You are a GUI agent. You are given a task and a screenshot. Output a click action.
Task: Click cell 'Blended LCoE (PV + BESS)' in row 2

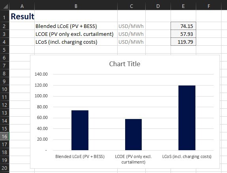[76, 26]
